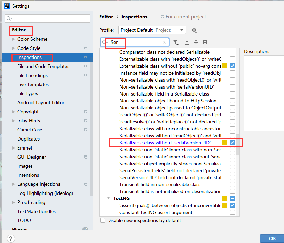Enable 'Constant TestNG assert argument' checkbox
Viewport: 284px width, 243px height.
(232, 212)
